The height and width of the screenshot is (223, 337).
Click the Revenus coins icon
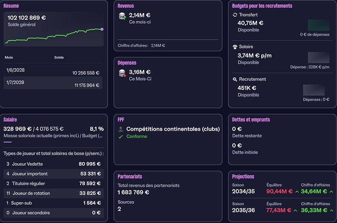click(x=122, y=16)
